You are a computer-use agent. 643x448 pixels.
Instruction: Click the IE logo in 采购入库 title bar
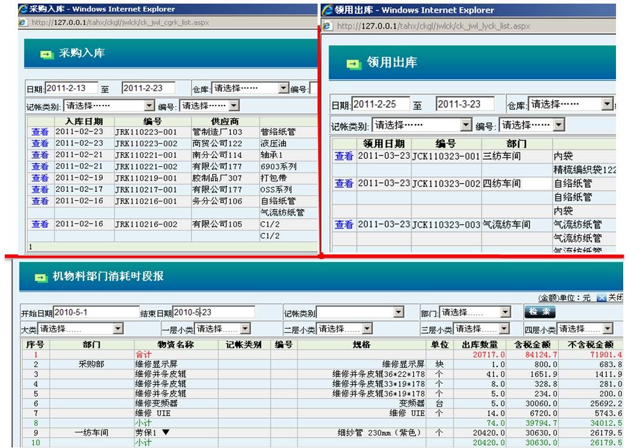tap(23, 9)
